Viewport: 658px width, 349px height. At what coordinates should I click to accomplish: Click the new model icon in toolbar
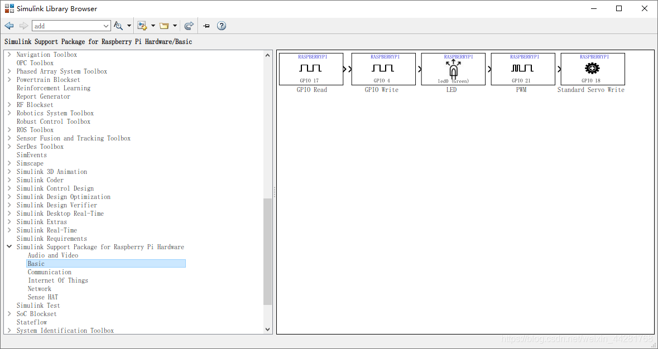point(142,26)
